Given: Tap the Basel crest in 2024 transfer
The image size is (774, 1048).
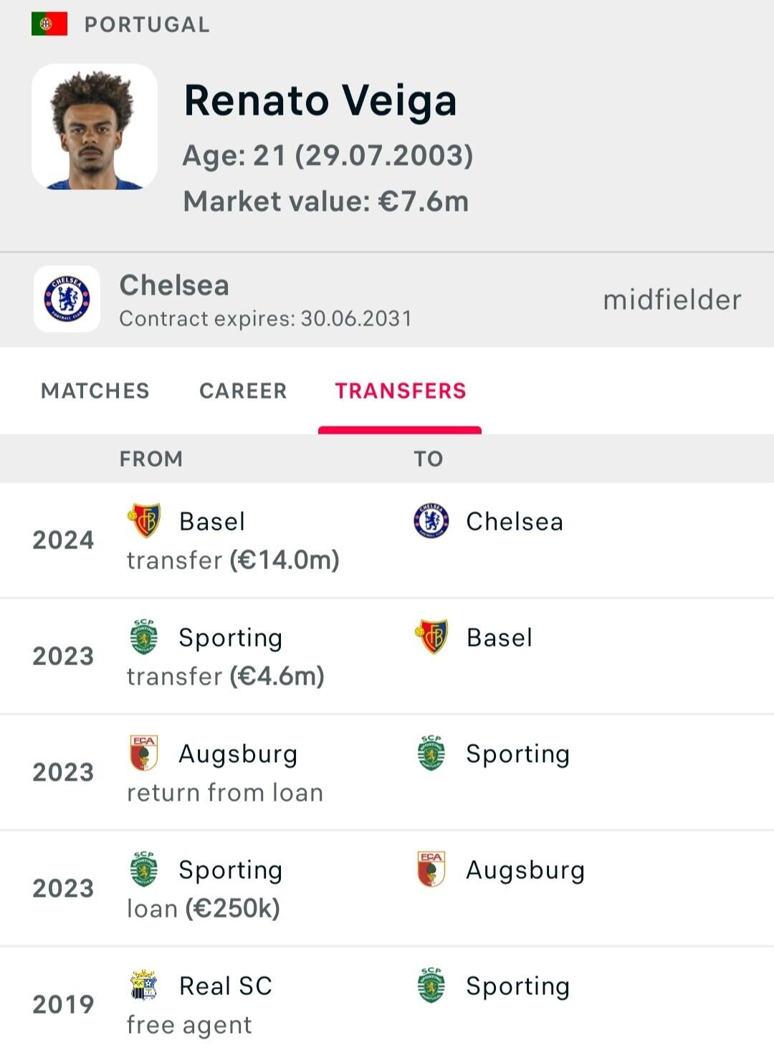Looking at the screenshot, I should 144,520.
